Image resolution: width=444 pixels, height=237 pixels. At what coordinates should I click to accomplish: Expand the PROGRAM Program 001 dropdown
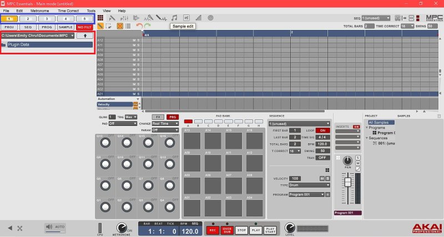306,195
